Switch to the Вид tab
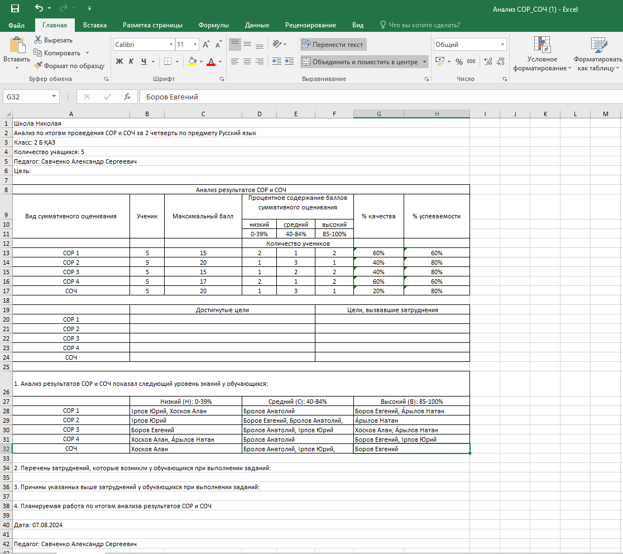The image size is (623, 554). (x=358, y=25)
